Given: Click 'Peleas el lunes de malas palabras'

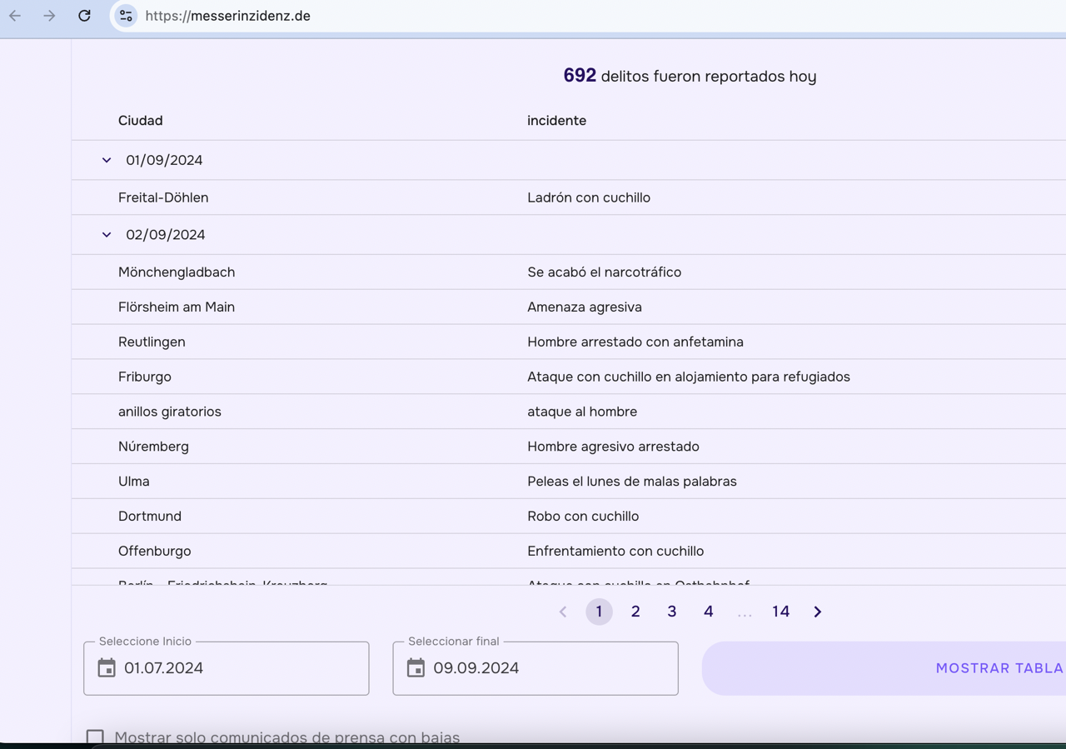Looking at the screenshot, I should pos(632,482).
